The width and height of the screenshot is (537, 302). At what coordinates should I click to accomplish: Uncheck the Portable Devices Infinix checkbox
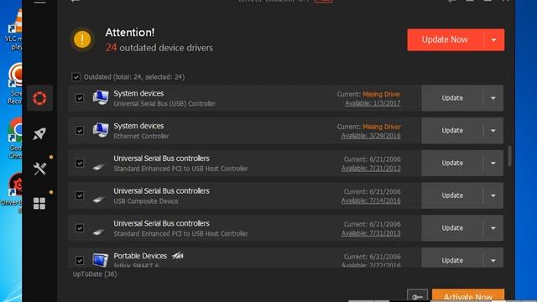[80, 261]
